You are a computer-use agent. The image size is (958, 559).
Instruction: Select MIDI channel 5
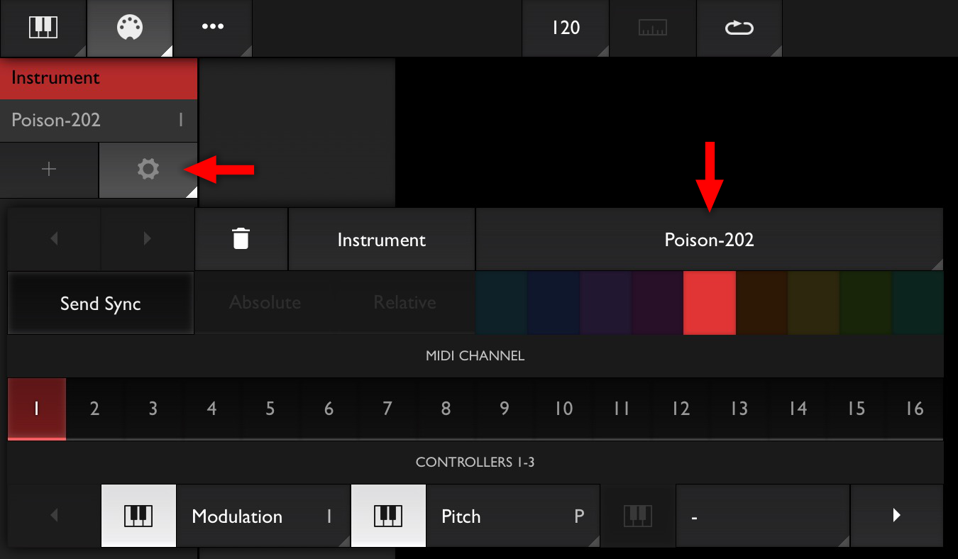click(x=270, y=409)
